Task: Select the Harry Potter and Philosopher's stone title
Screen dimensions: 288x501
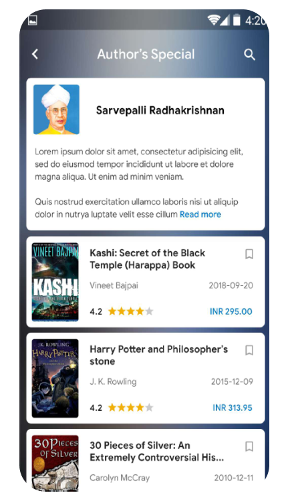Action: pyautogui.click(x=159, y=355)
